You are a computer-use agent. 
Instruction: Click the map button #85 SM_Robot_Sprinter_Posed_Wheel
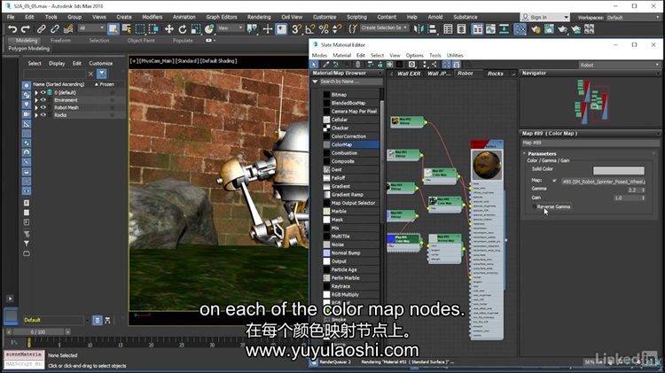pyautogui.click(x=603, y=182)
